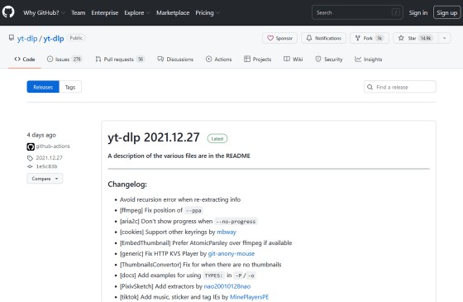The height and width of the screenshot is (302, 463).
Task: Click the repository icon beside yt-dlp
Action: 12,38
